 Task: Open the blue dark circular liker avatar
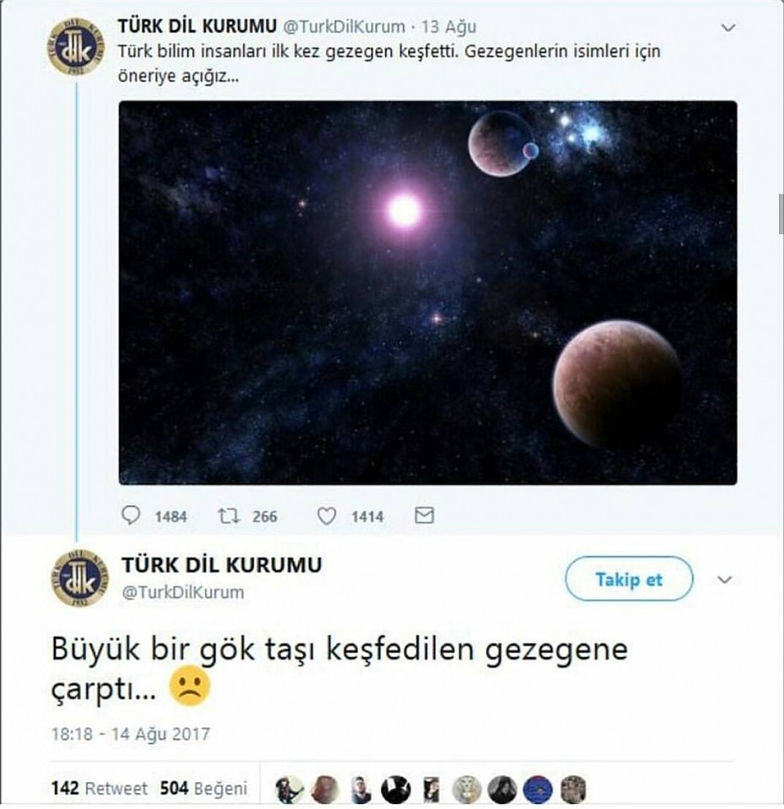(537, 790)
